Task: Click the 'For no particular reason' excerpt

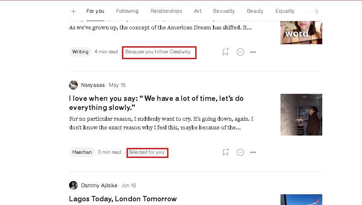Action: pos(161,123)
